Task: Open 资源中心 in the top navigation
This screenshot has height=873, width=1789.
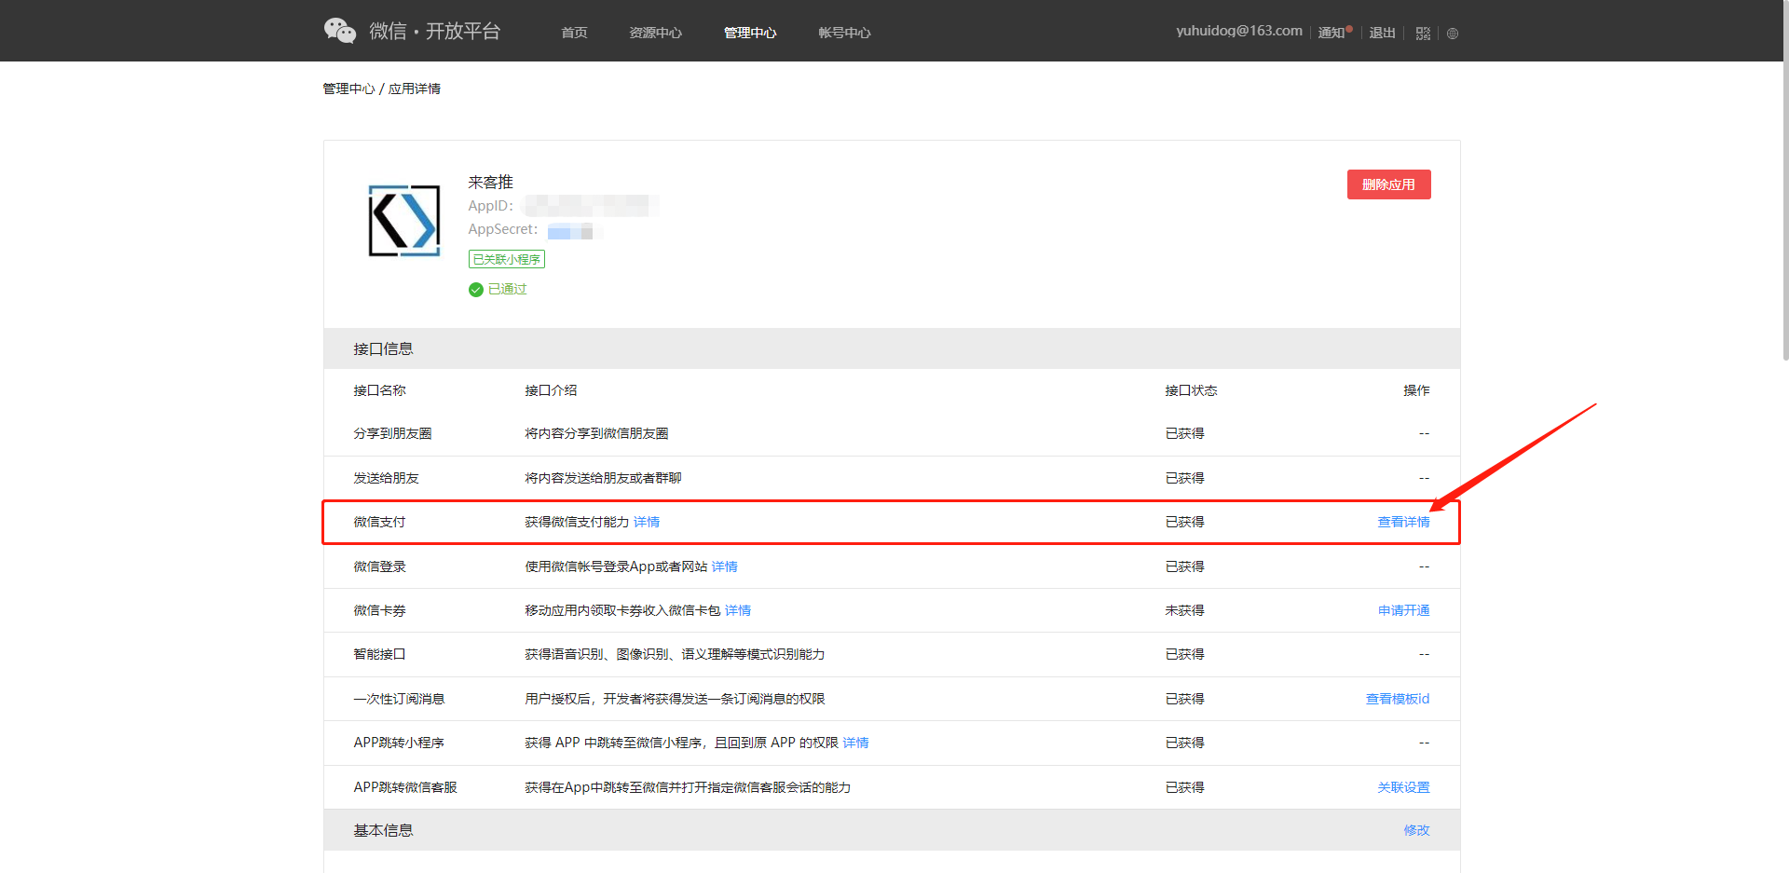Action: pyautogui.click(x=656, y=33)
